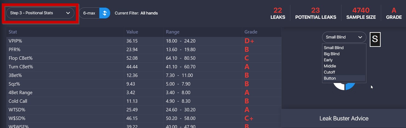Open the 22 Leaks summary
This screenshot has height=128, width=406.
coord(278,13)
